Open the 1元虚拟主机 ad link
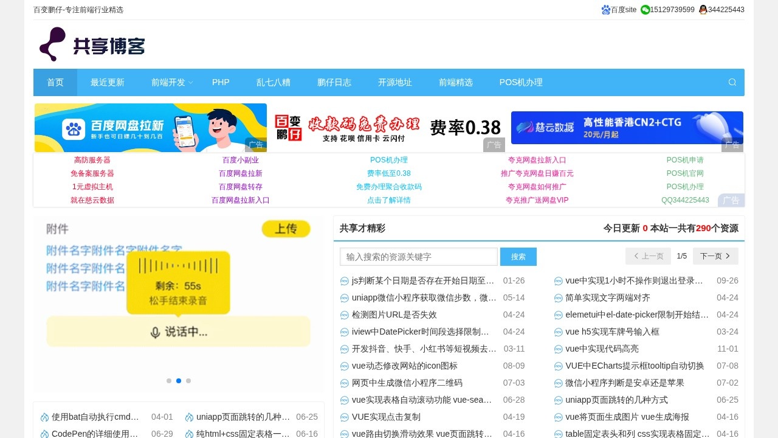Image resolution: width=778 pixels, height=438 pixels. coord(92,187)
